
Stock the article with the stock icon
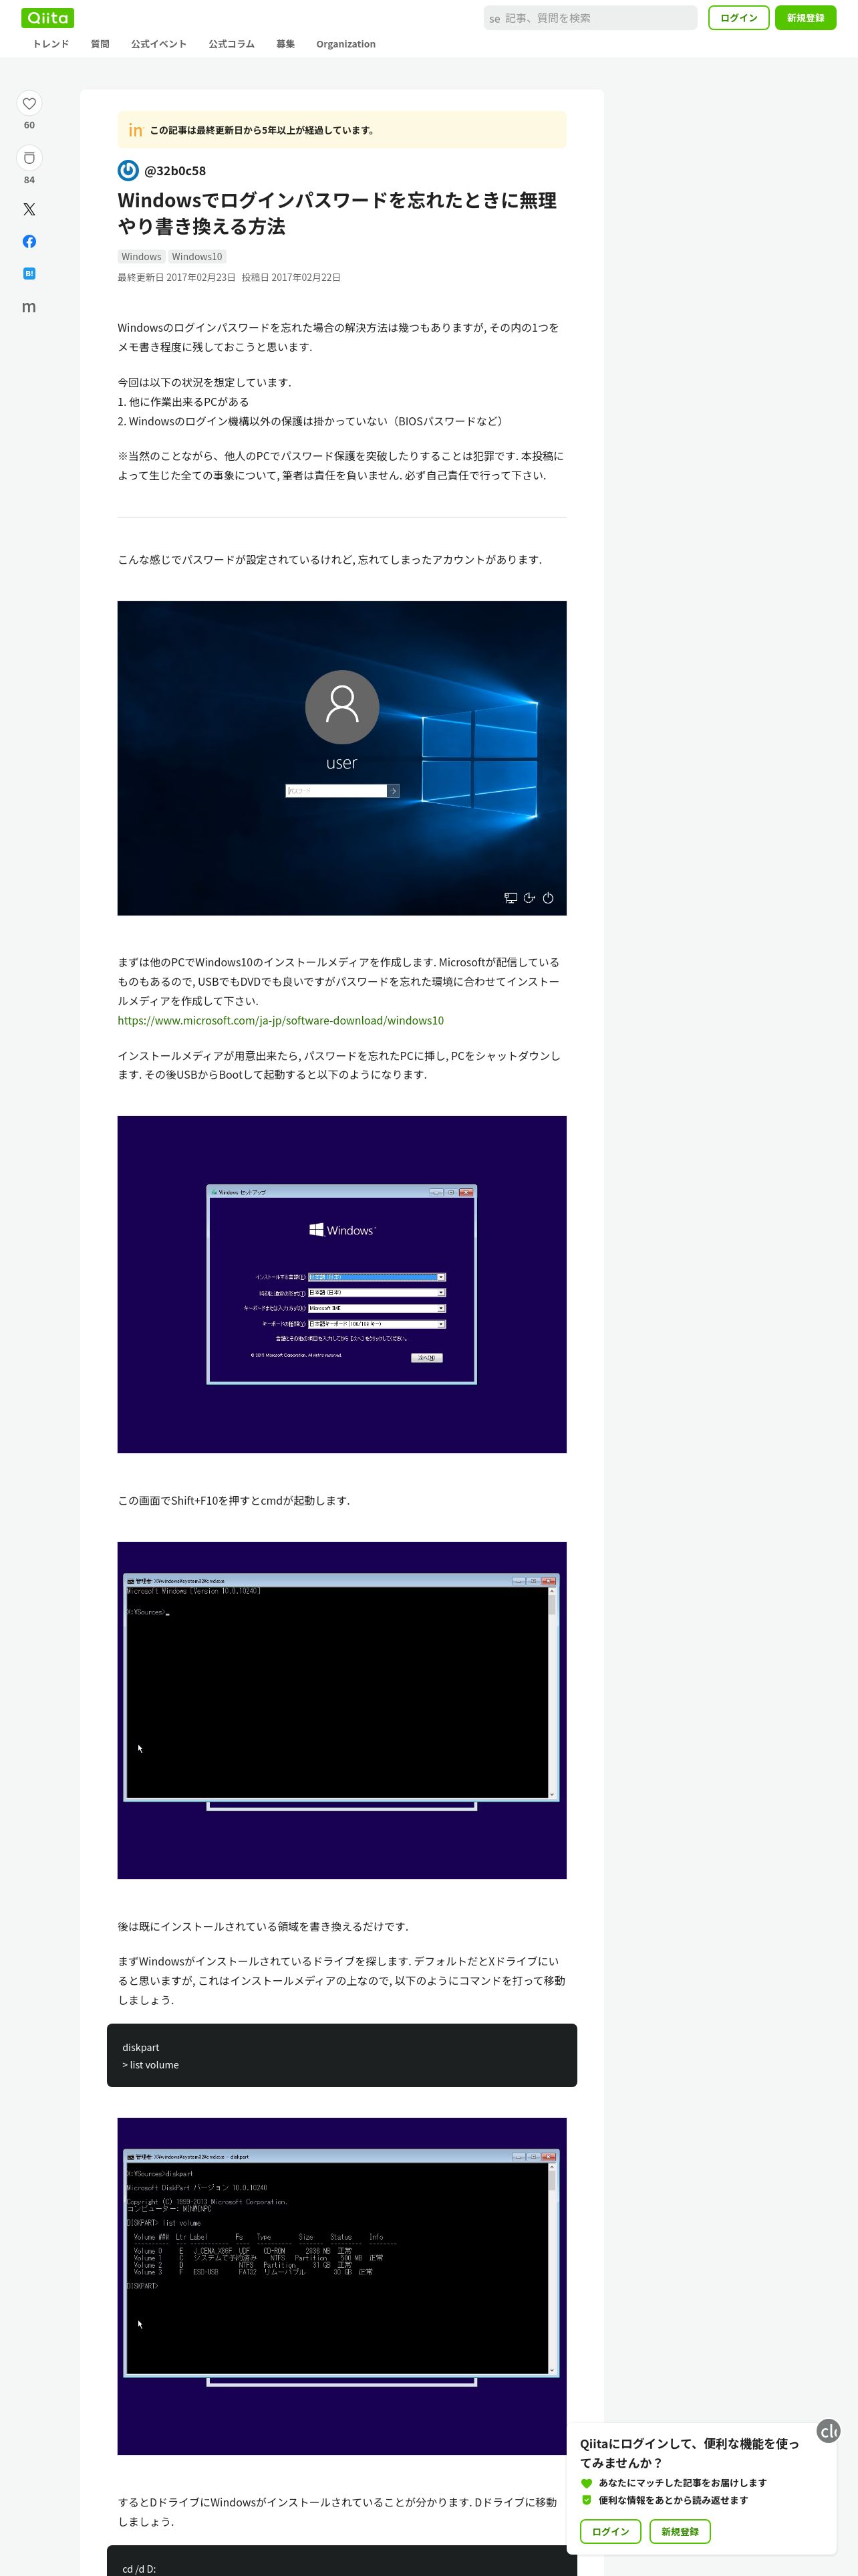point(29,158)
